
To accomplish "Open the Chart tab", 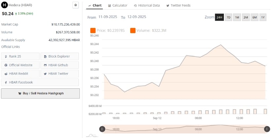I will (95, 5).
